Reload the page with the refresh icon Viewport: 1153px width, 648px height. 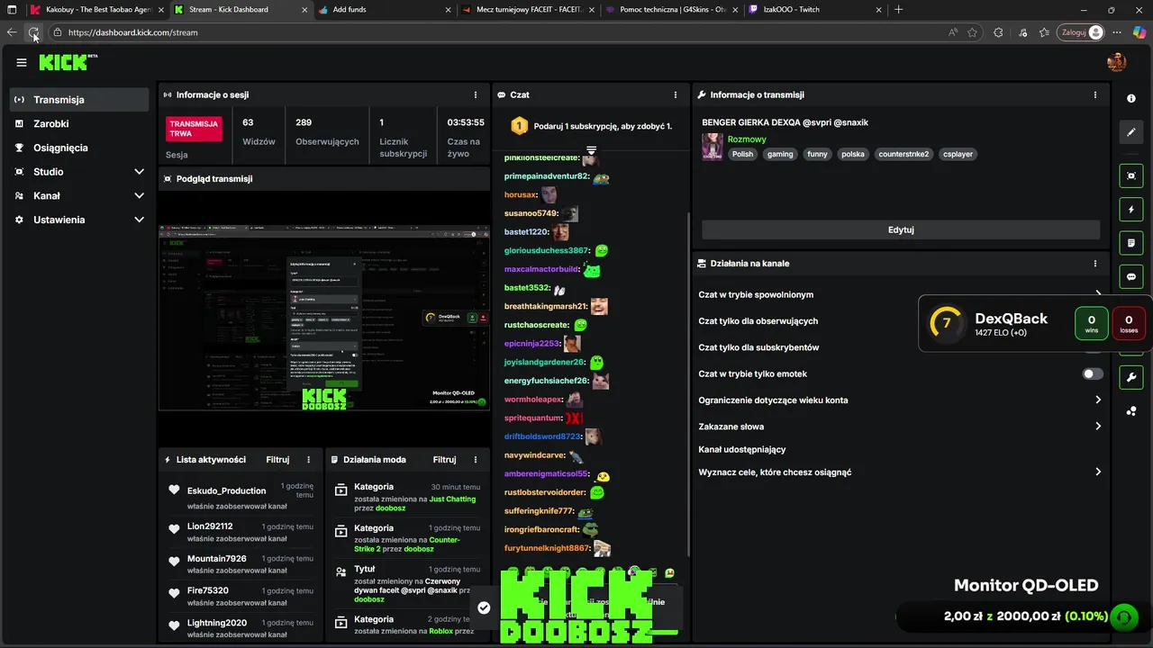coord(33,32)
